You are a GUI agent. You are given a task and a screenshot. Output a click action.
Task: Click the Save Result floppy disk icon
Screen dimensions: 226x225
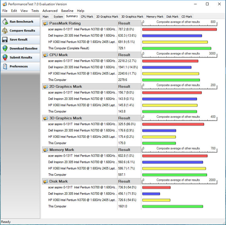pos(5,39)
